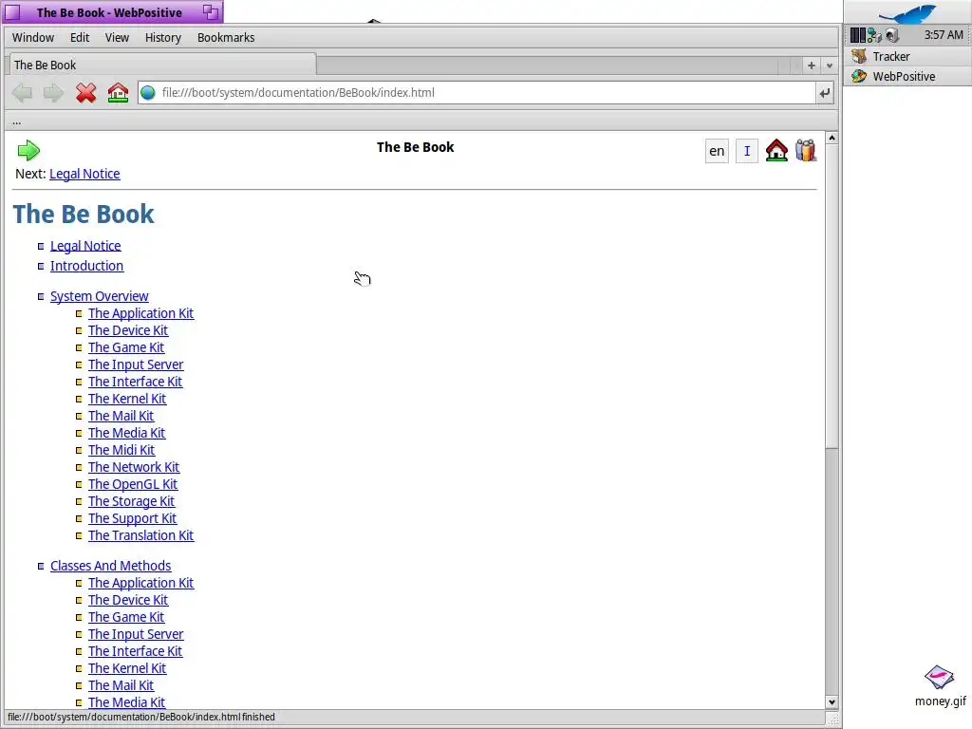Open 'The Input Server' under Classes And Methods
Image resolution: width=972 pixels, height=729 pixels.
tap(136, 634)
